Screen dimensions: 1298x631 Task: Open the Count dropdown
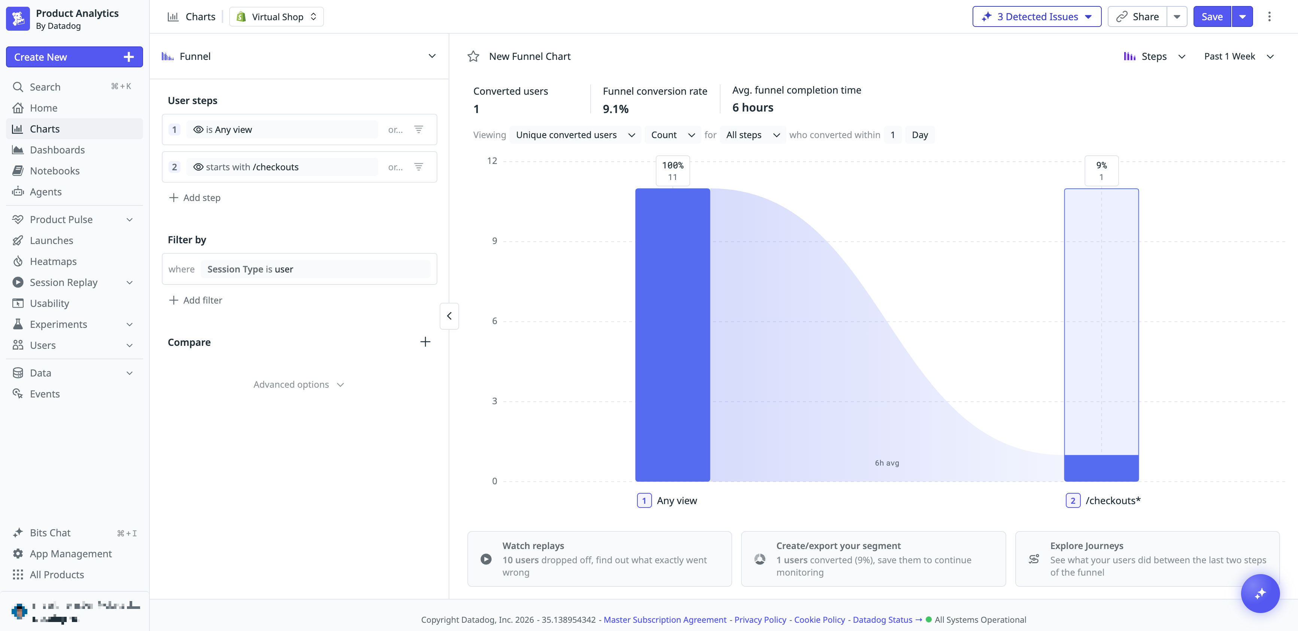pyautogui.click(x=672, y=135)
